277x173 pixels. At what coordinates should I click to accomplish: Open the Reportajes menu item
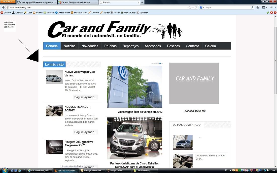[130, 46]
